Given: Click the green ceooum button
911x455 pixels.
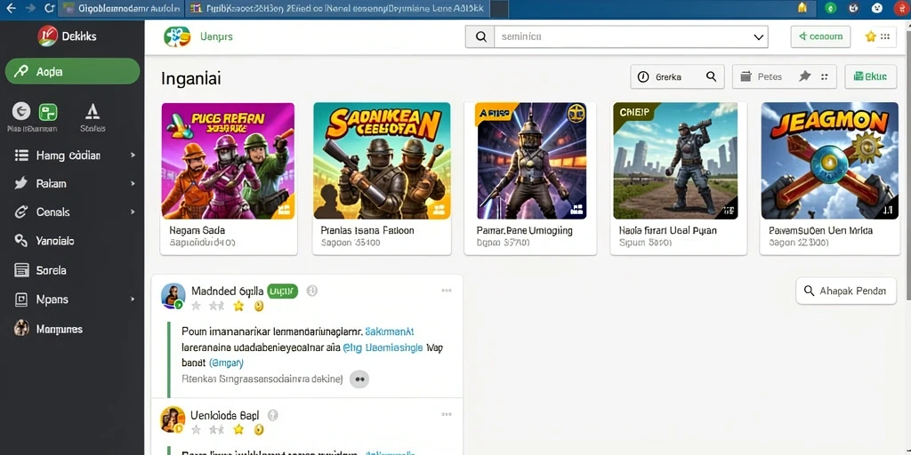Looking at the screenshot, I should (820, 36).
